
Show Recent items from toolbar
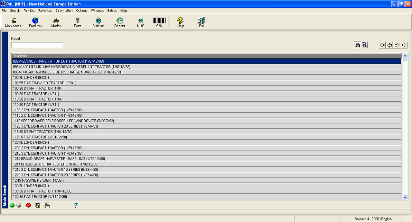coord(120,22)
